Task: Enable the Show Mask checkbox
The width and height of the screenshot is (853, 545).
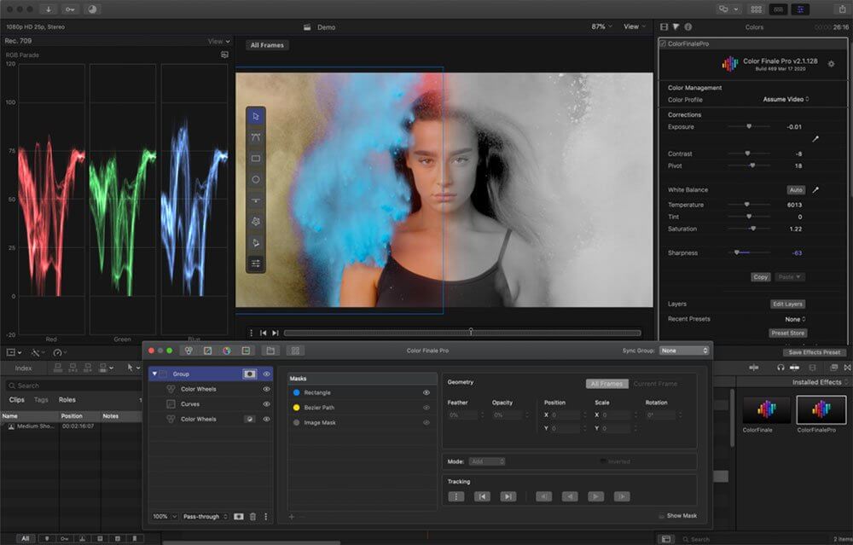Action: (x=662, y=516)
